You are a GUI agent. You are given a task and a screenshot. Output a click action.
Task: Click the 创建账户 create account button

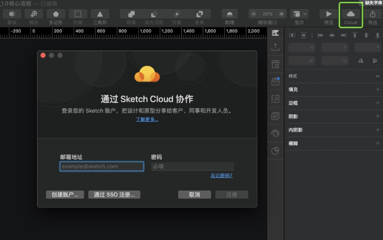65,194
